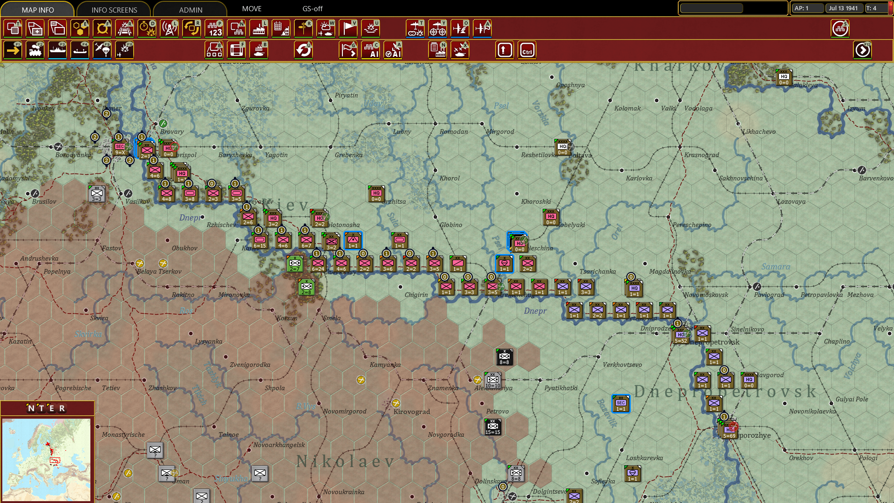Click the unit stack toggle icon (T)
Screen dimensions: 894x503
point(13,28)
